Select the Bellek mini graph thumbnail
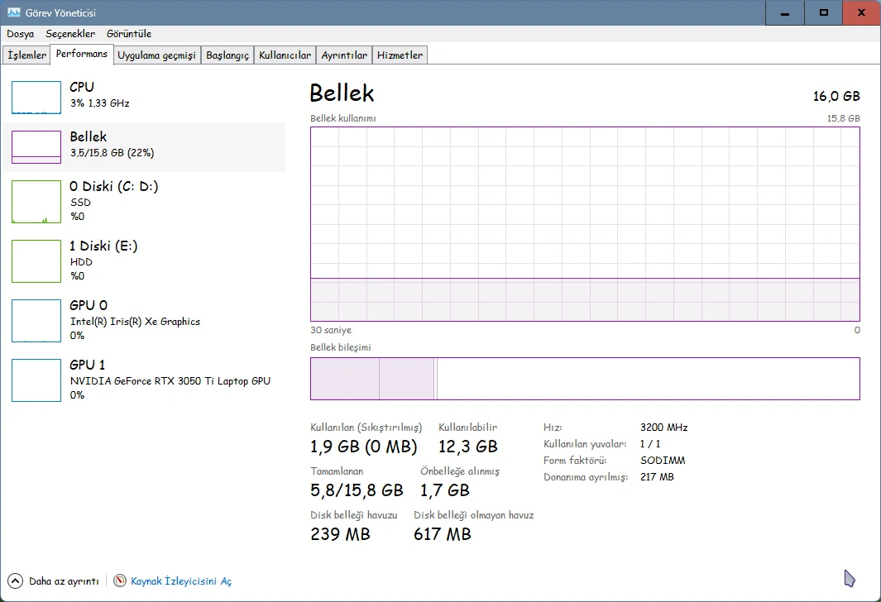The image size is (881, 602). [36, 147]
